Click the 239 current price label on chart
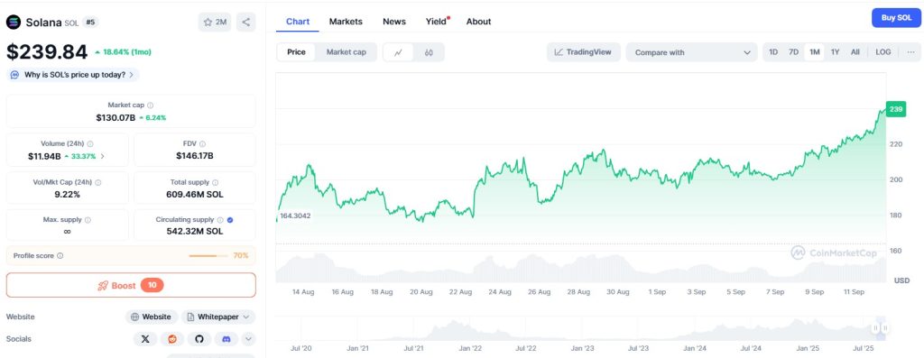This screenshot has height=358, width=924. tap(896, 109)
